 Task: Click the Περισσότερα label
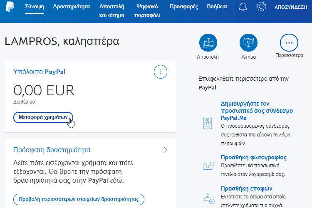[289, 55]
